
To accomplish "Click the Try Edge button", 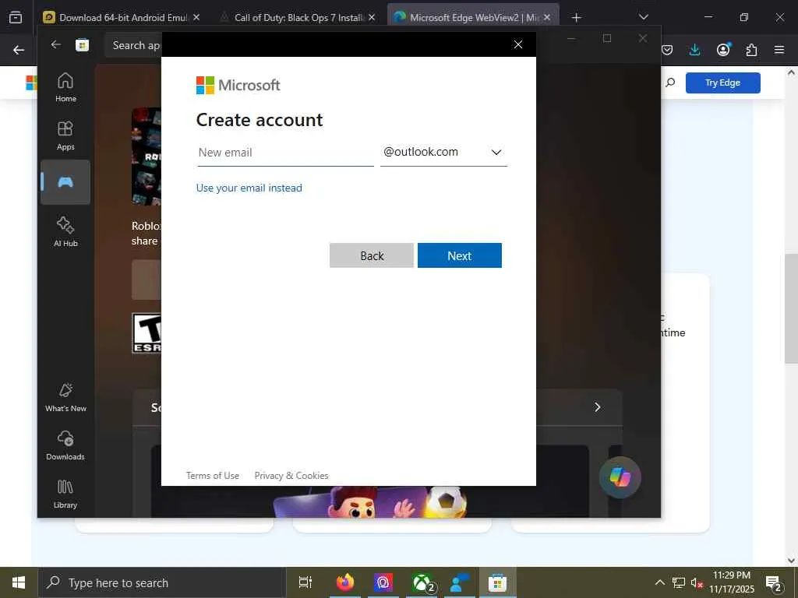I will coord(722,83).
